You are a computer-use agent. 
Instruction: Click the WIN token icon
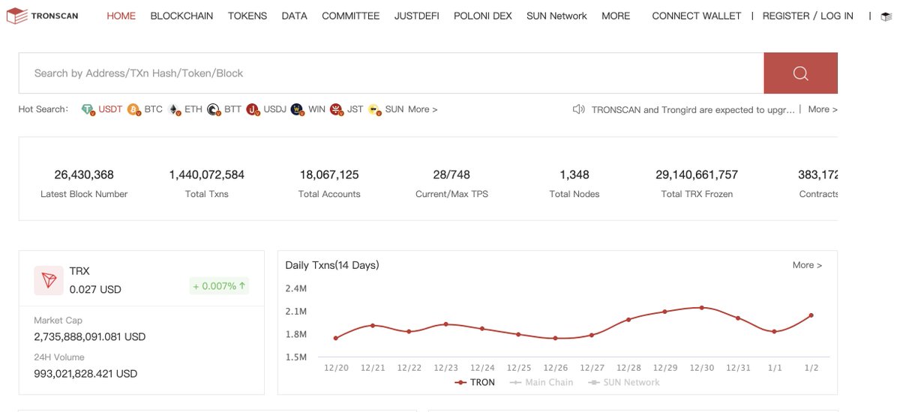[x=298, y=109]
